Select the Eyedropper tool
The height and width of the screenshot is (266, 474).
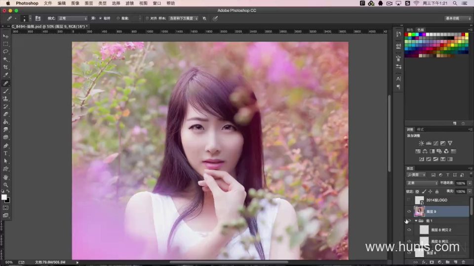tap(5, 75)
